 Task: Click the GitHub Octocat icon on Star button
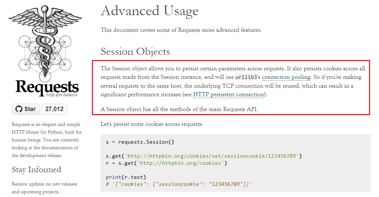pos(19,109)
